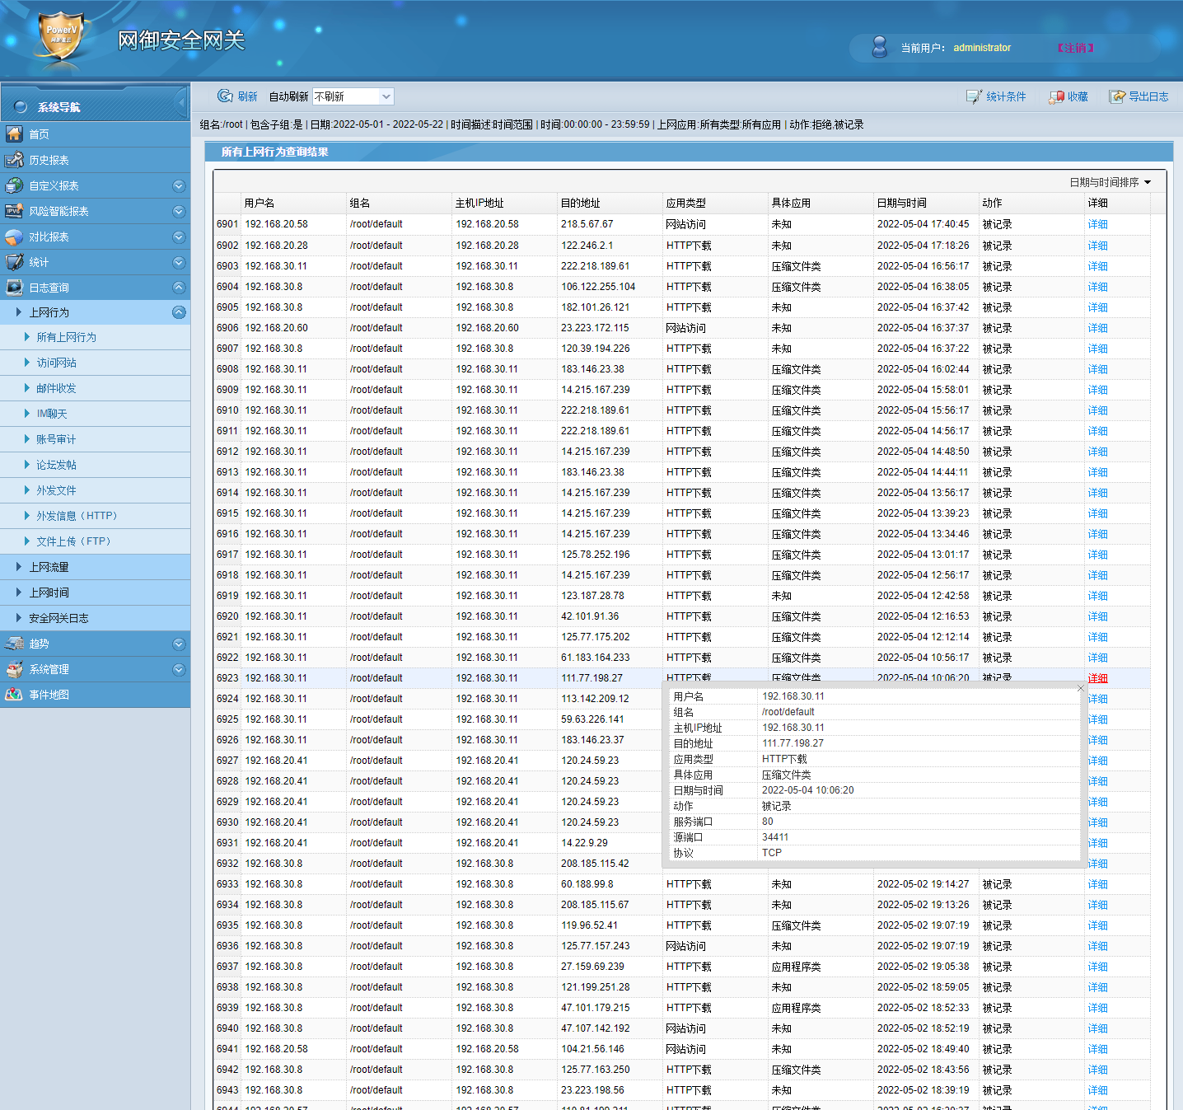
Task: Click port value 34411 in detail popup
Action: point(775,837)
